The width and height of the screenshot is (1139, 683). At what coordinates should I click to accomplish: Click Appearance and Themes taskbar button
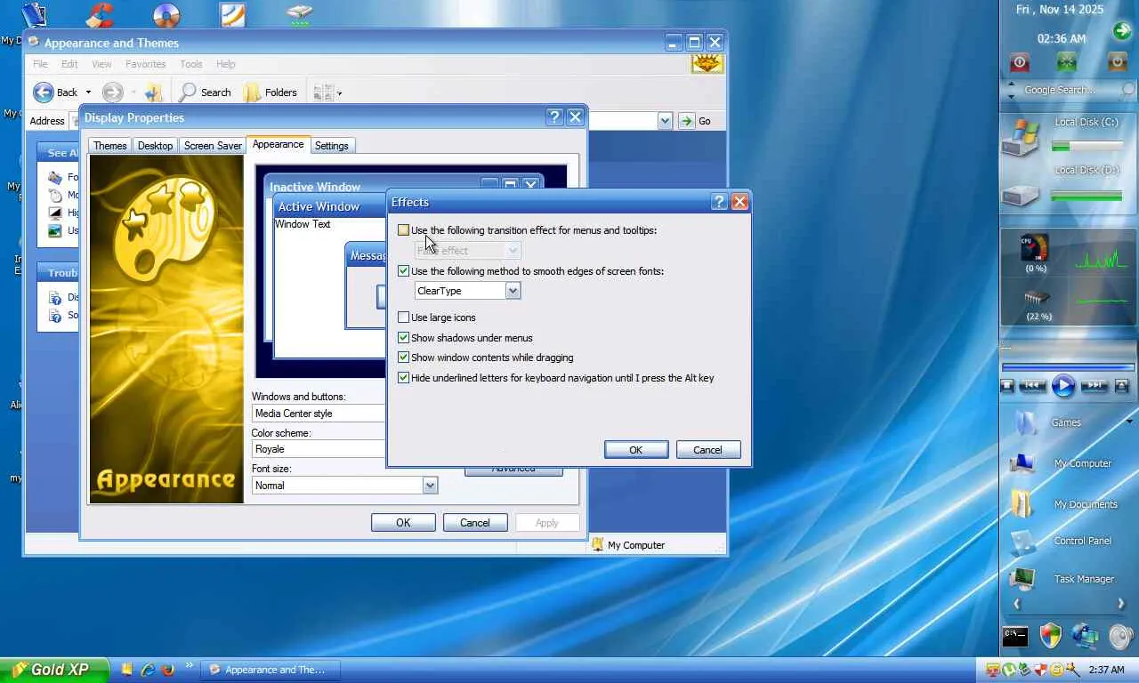pyautogui.click(x=270, y=670)
